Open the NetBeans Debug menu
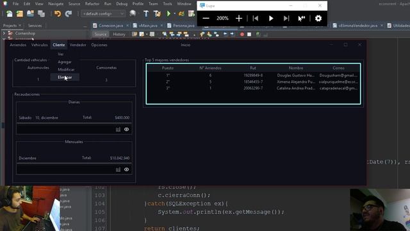The height and width of the screenshot is (231, 410). tap(122, 4)
